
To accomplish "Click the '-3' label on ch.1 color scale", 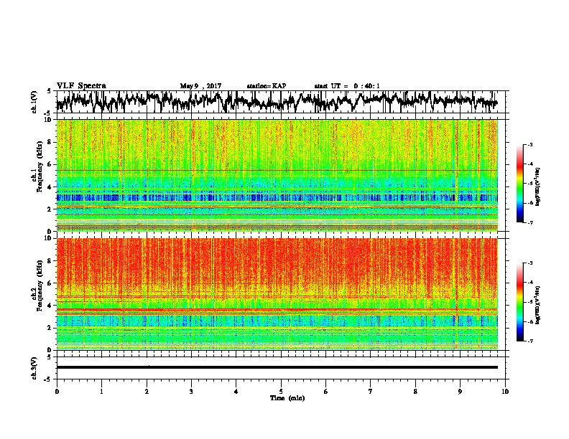I will click(x=530, y=145).
